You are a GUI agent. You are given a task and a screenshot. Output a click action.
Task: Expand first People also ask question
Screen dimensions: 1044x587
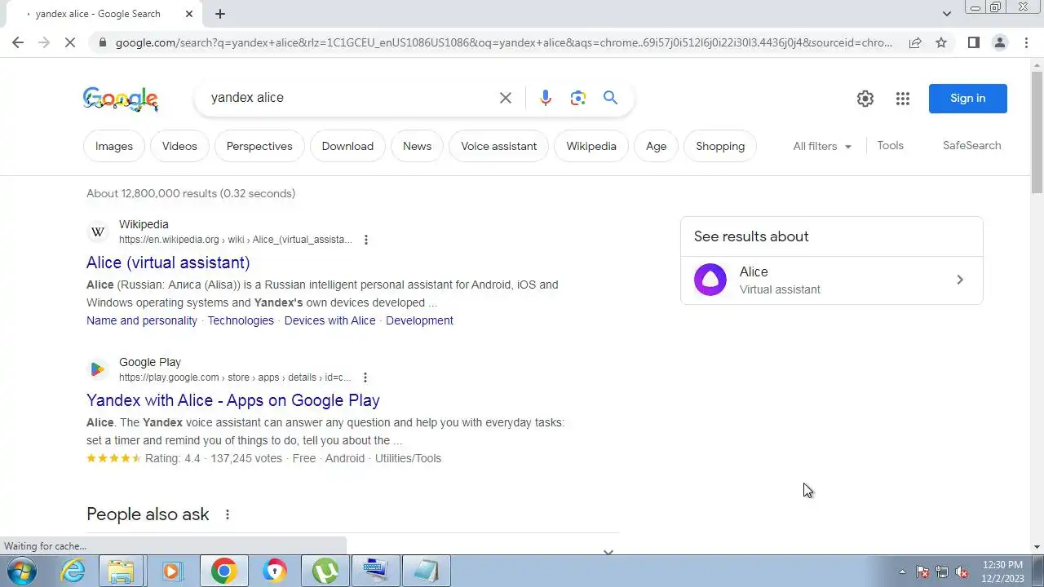(608, 552)
